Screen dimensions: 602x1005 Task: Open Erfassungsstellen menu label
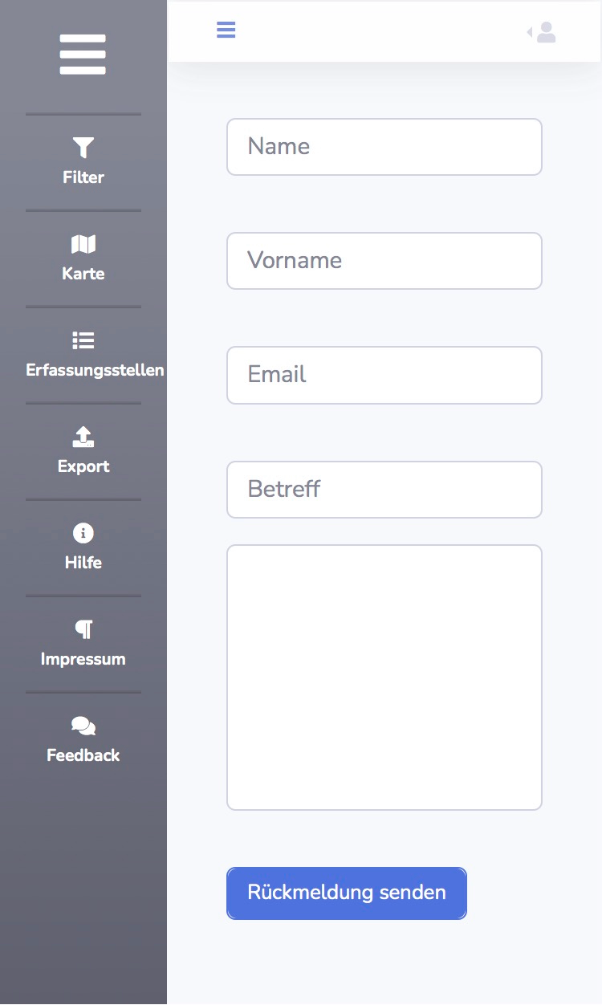tap(95, 370)
